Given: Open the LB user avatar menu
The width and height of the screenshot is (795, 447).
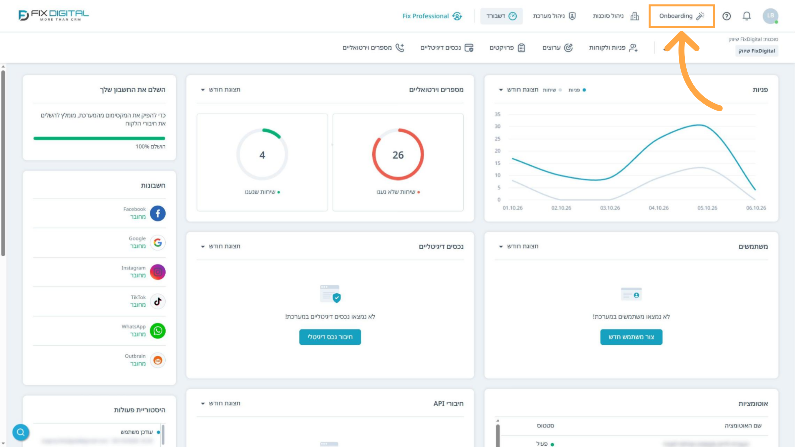Looking at the screenshot, I should [x=770, y=16].
